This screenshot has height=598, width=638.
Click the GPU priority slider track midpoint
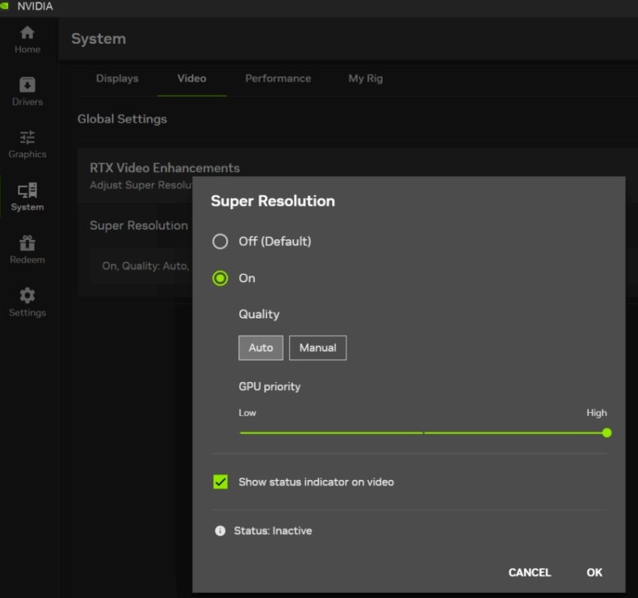(x=423, y=432)
